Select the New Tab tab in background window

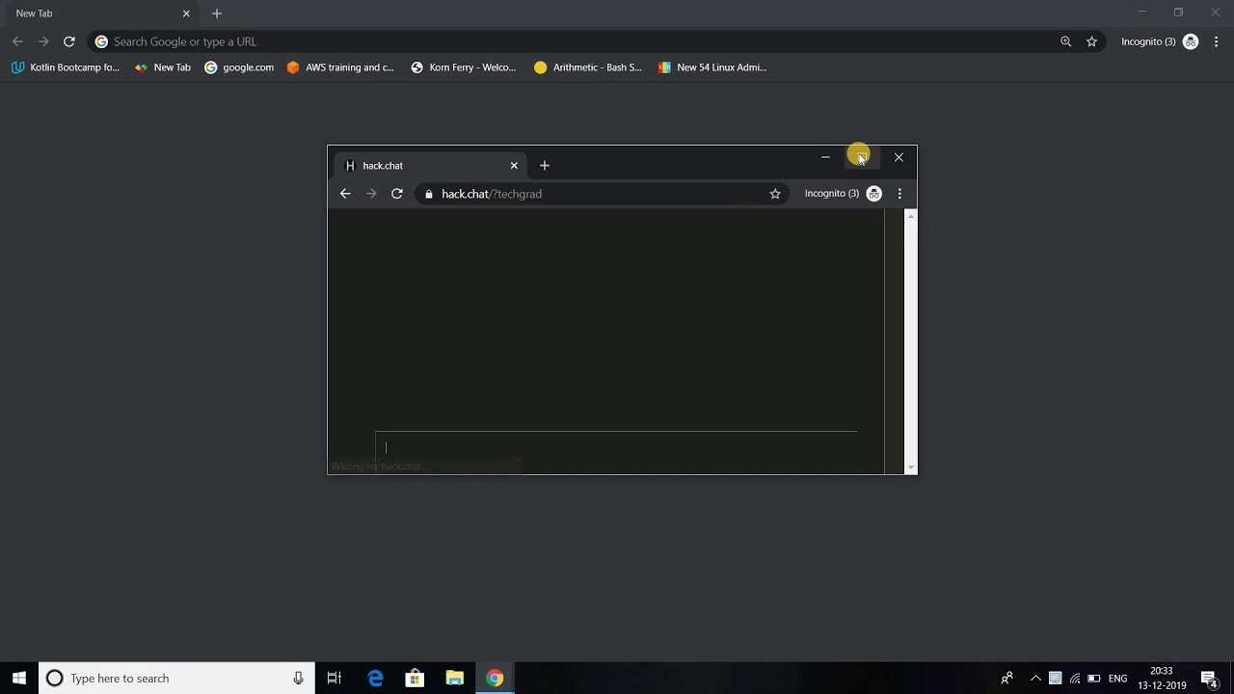pos(101,13)
